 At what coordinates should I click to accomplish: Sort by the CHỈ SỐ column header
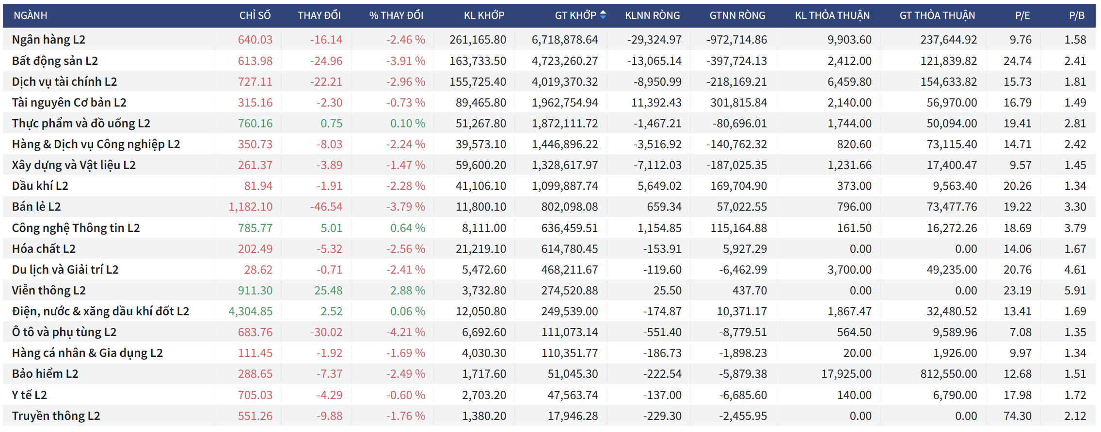255,15
